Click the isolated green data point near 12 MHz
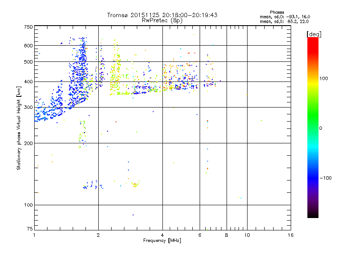Screen dimensions: 342x256 point(261,120)
